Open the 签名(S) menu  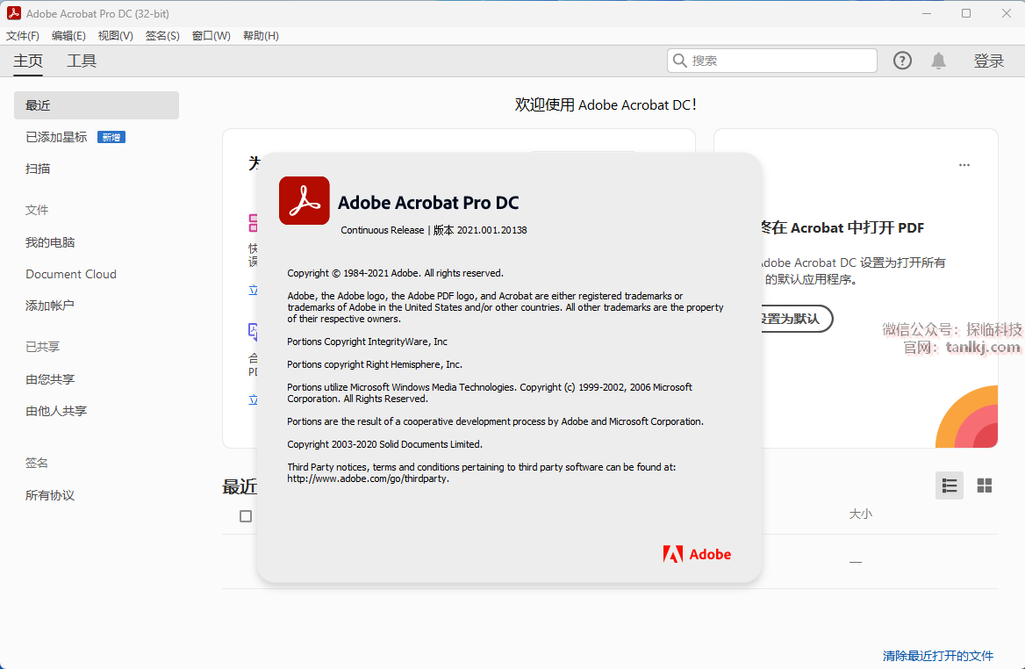click(x=162, y=35)
